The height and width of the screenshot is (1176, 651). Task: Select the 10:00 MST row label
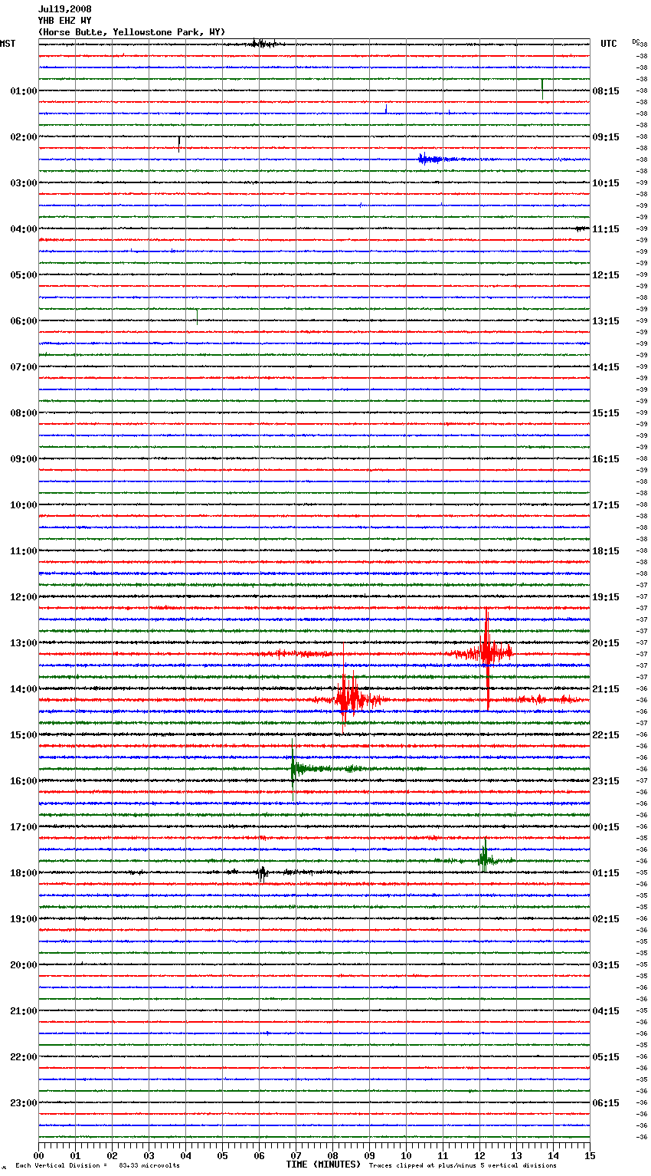tap(24, 505)
